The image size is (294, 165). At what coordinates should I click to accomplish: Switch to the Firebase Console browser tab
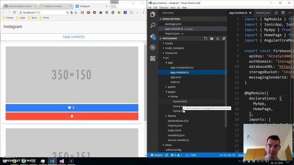pos(56,6)
